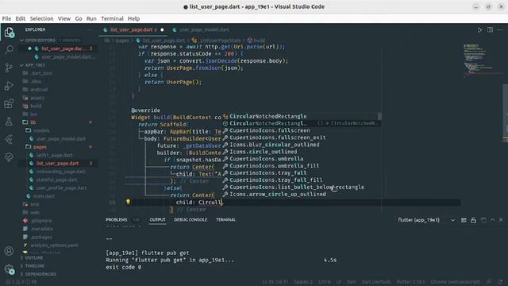This screenshot has width=508, height=286.
Task: Open the Help menu
Action: (x=133, y=18)
